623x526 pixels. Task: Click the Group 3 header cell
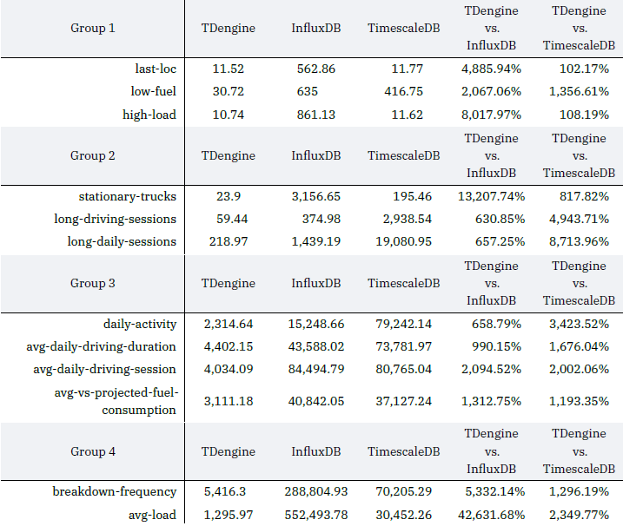point(92,283)
